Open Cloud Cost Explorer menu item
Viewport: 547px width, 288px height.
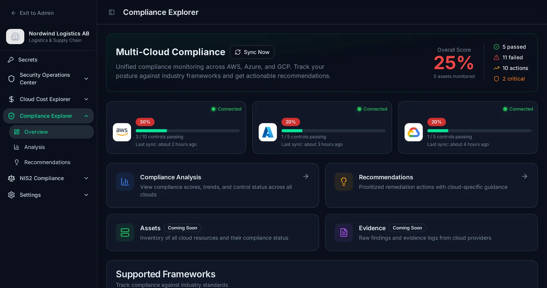(x=48, y=99)
